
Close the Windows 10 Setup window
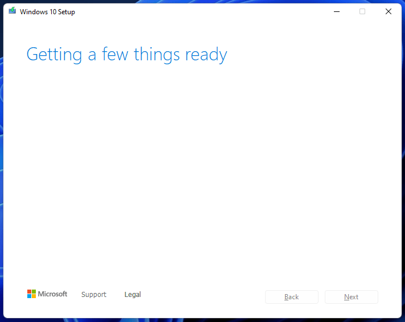(x=388, y=11)
